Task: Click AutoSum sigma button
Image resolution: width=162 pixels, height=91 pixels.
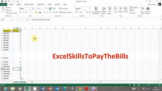Action: coord(134,8)
